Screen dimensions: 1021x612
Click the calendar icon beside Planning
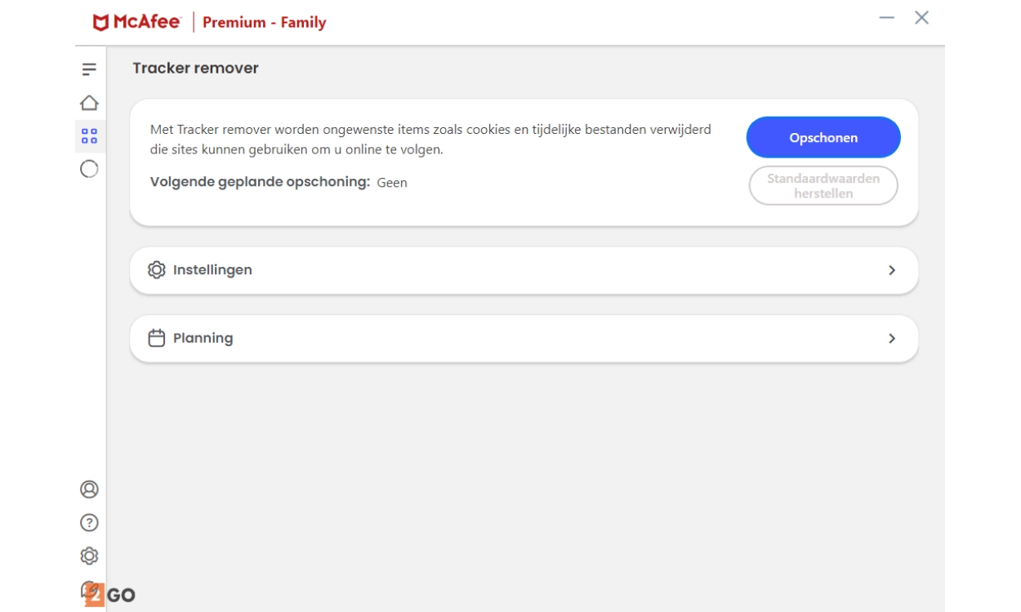pos(156,338)
